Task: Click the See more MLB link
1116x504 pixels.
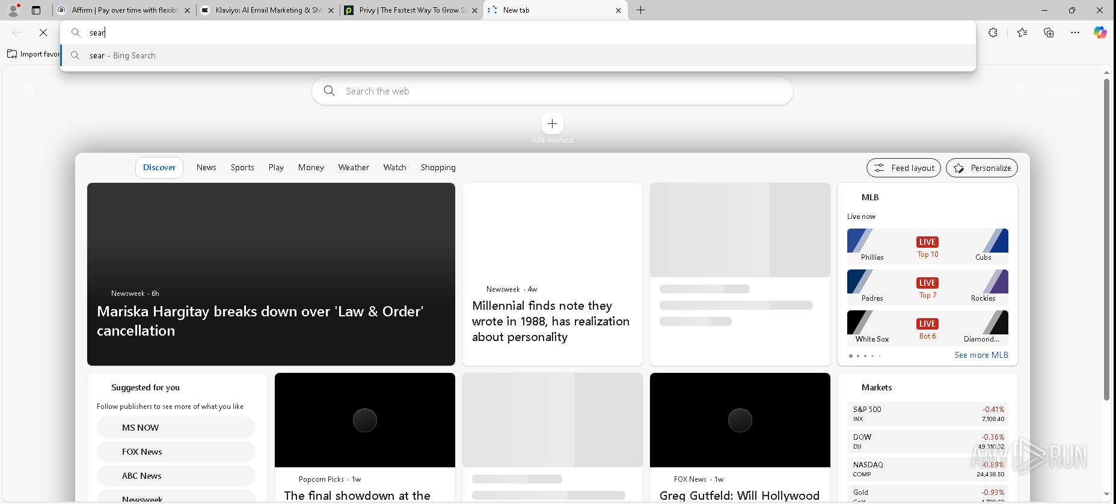Action: tap(981, 355)
